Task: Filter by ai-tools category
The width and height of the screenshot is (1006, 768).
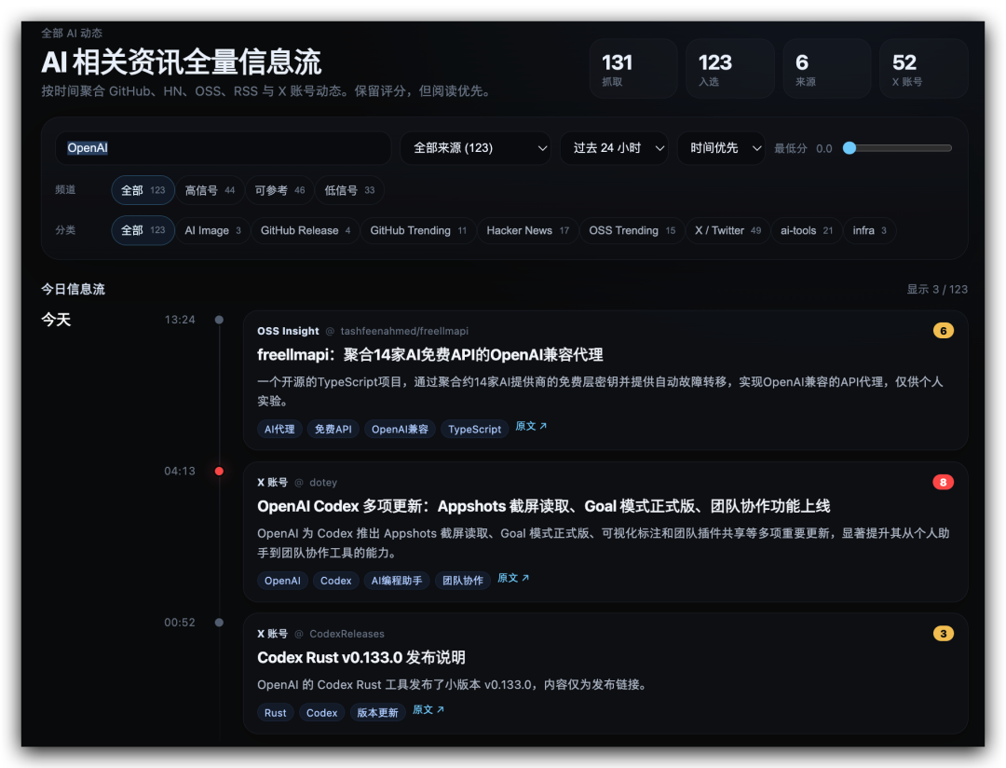Action: 807,230
